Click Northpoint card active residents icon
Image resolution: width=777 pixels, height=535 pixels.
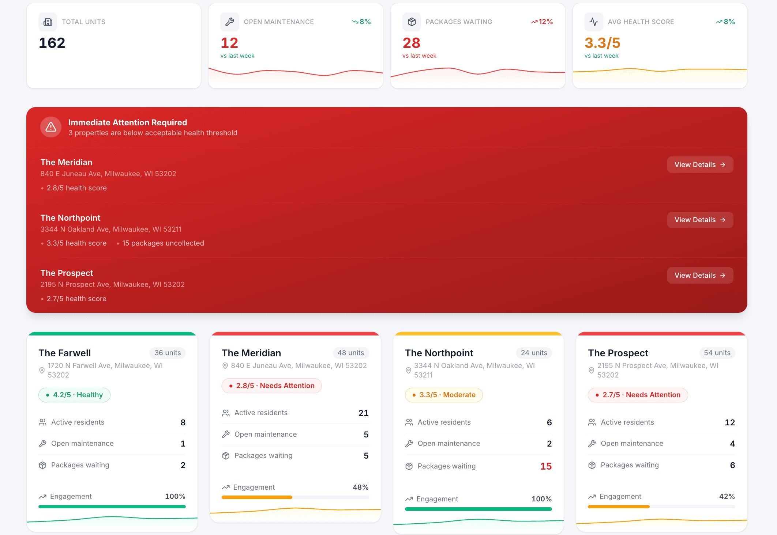click(x=409, y=422)
